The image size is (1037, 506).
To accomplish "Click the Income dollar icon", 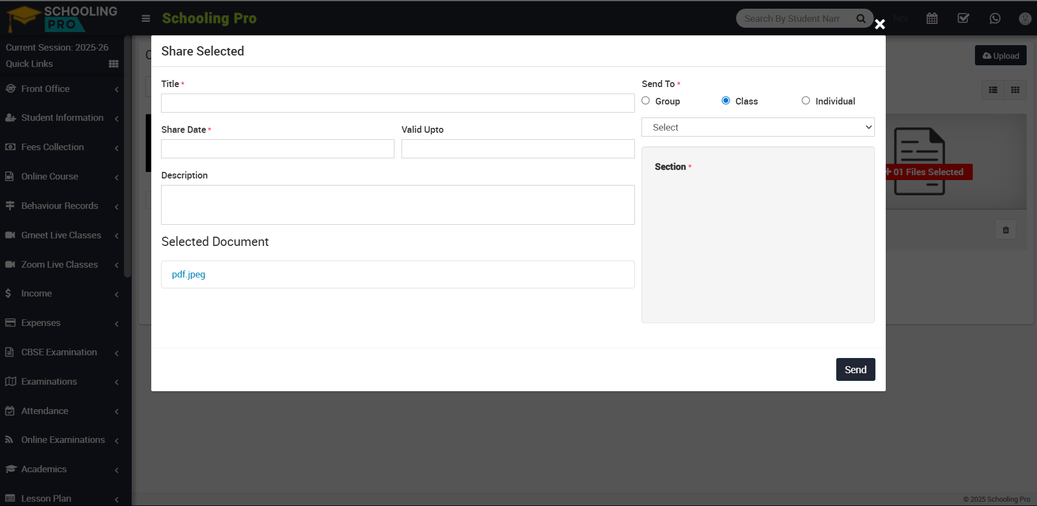I will click(x=8, y=293).
